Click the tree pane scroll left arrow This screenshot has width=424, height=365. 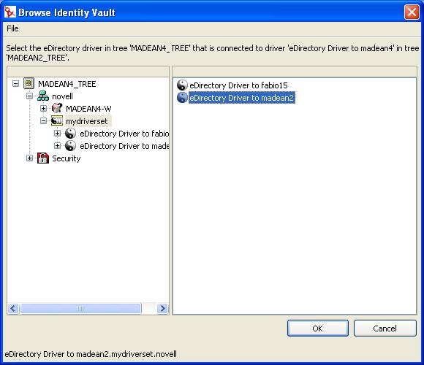click(x=13, y=308)
